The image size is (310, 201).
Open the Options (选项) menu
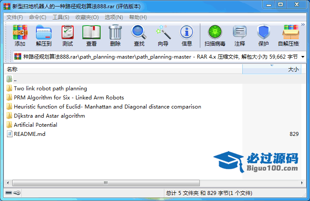[x=114, y=17]
